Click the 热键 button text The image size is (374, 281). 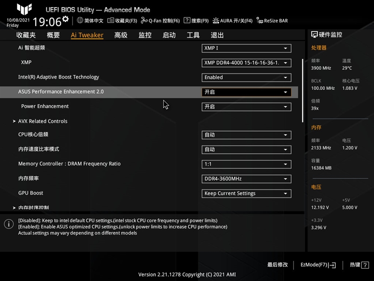tap(355, 265)
